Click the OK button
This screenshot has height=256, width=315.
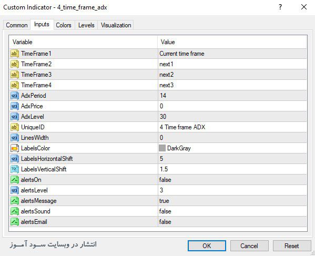click(207, 246)
